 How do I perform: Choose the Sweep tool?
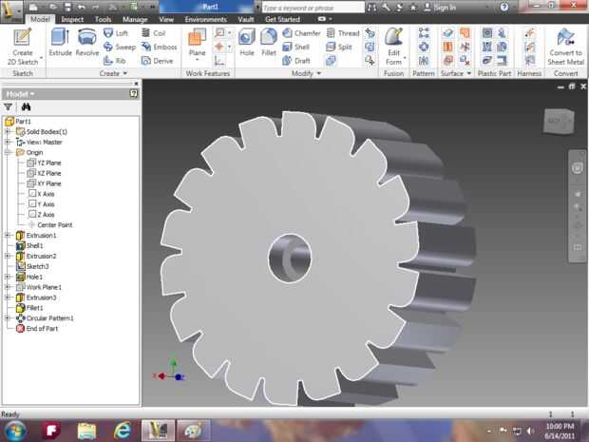coord(119,47)
